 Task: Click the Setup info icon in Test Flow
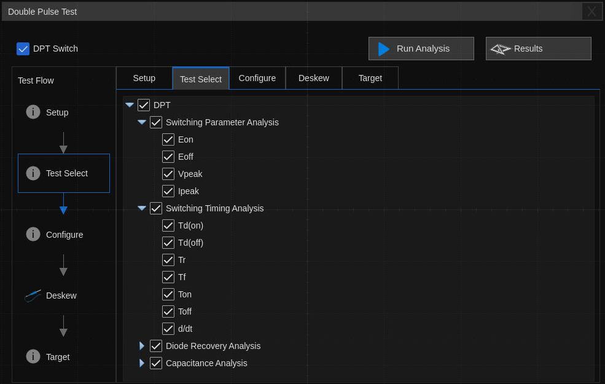point(33,112)
